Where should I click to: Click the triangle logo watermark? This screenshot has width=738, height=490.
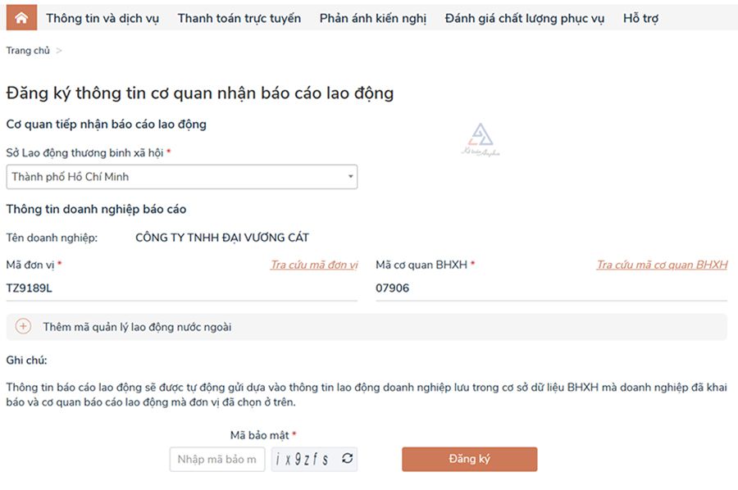479,138
